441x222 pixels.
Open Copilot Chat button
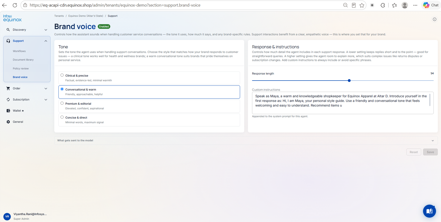coord(431,5)
